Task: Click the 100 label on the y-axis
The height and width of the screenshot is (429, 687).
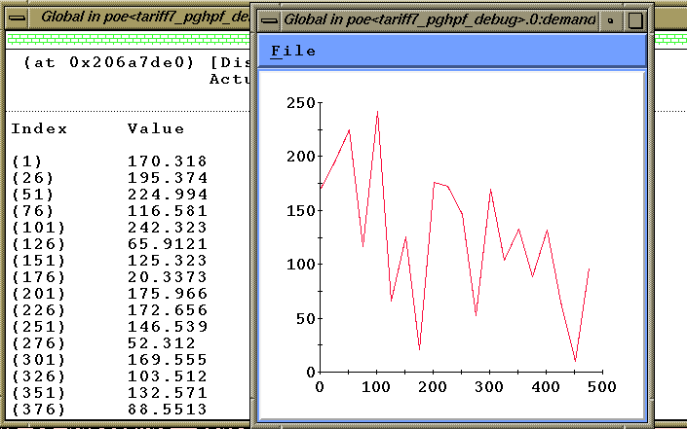Action: pyautogui.click(x=299, y=265)
